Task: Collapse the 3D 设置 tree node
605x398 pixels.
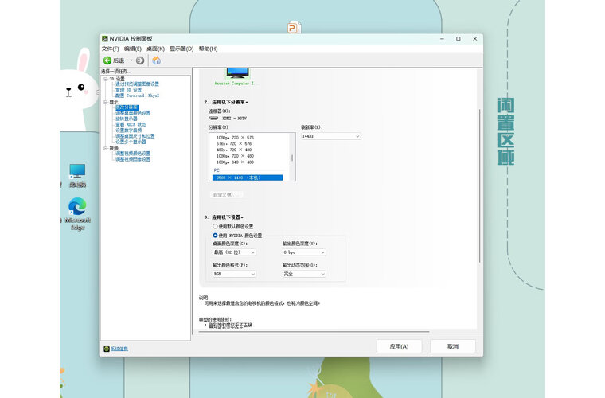Action: pyautogui.click(x=104, y=79)
